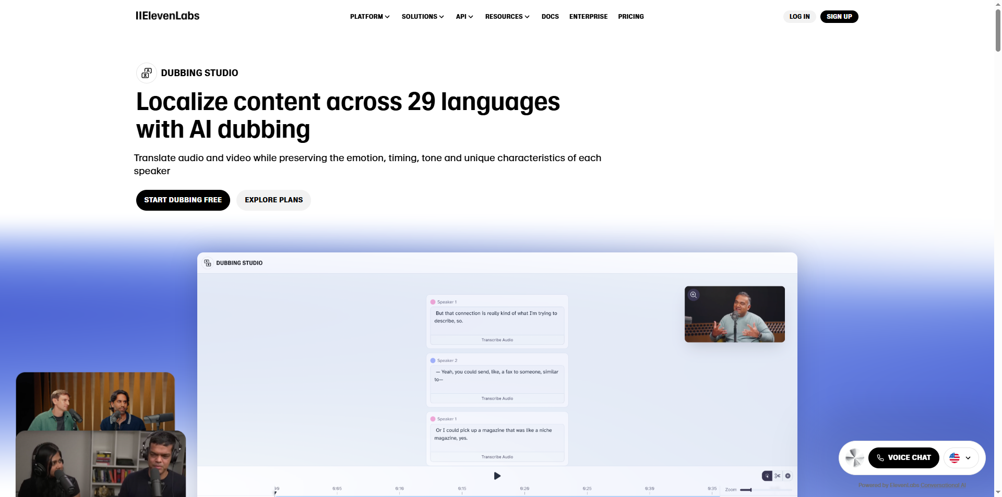
Task: Click the US flag language icon
Action: pyautogui.click(x=955, y=457)
